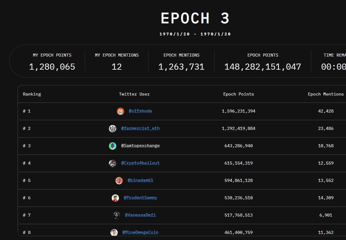Click the @Crypto4bailout avatar image

click(x=113, y=163)
